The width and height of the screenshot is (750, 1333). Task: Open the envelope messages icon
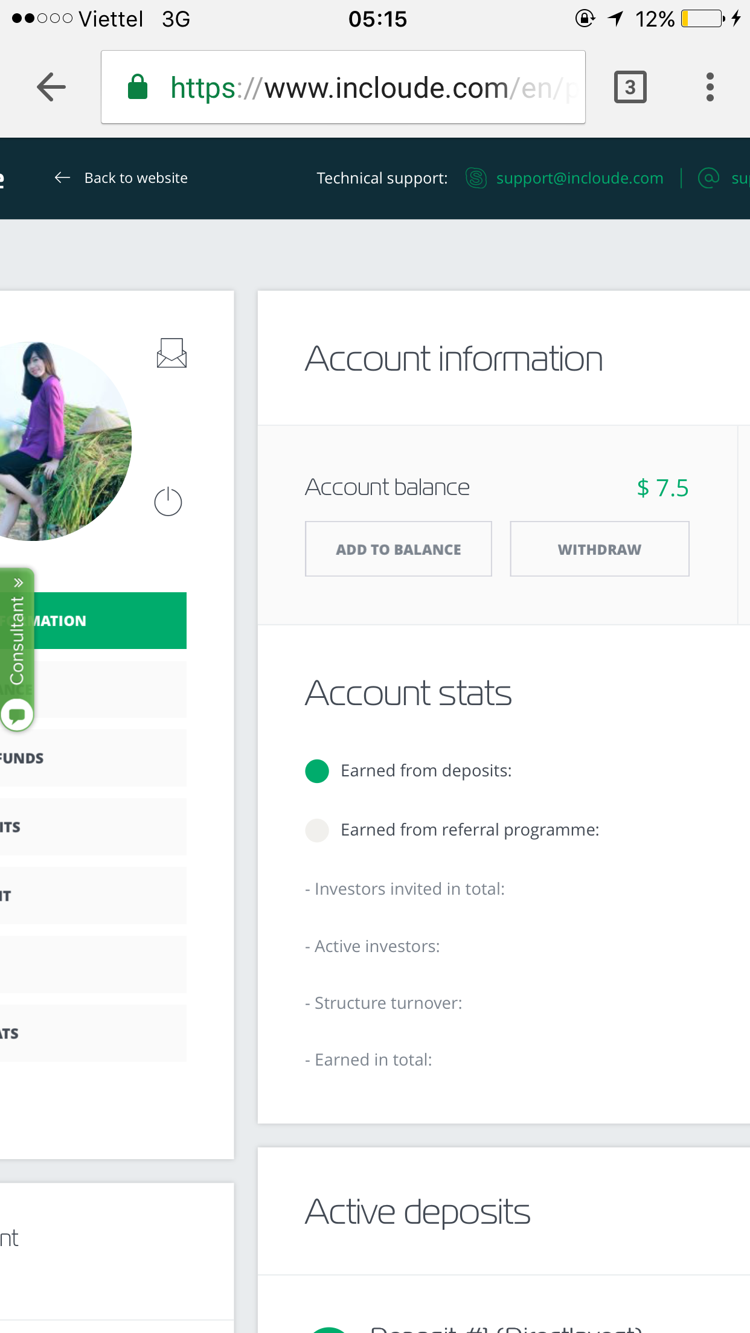click(x=171, y=353)
